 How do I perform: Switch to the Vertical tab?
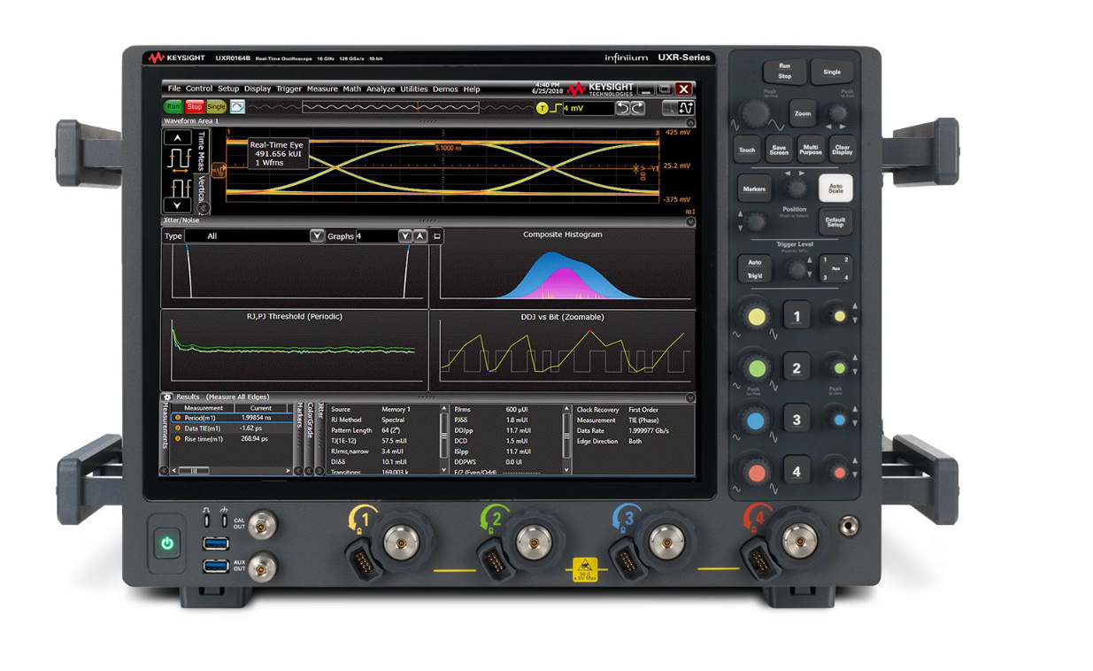pyautogui.click(x=202, y=187)
